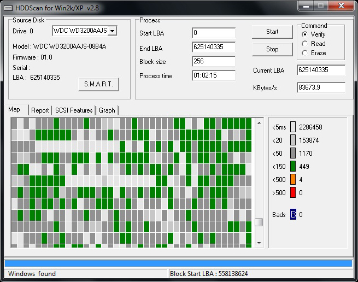Click the orange <500 ms legend swatch
This screenshot has height=282, width=358.
[x=293, y=179]
